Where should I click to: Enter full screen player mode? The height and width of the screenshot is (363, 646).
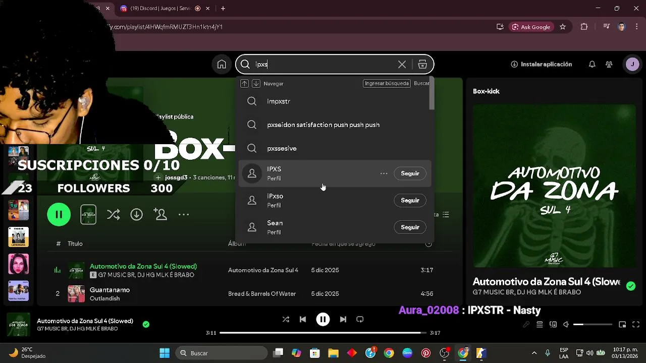[636, 325]
